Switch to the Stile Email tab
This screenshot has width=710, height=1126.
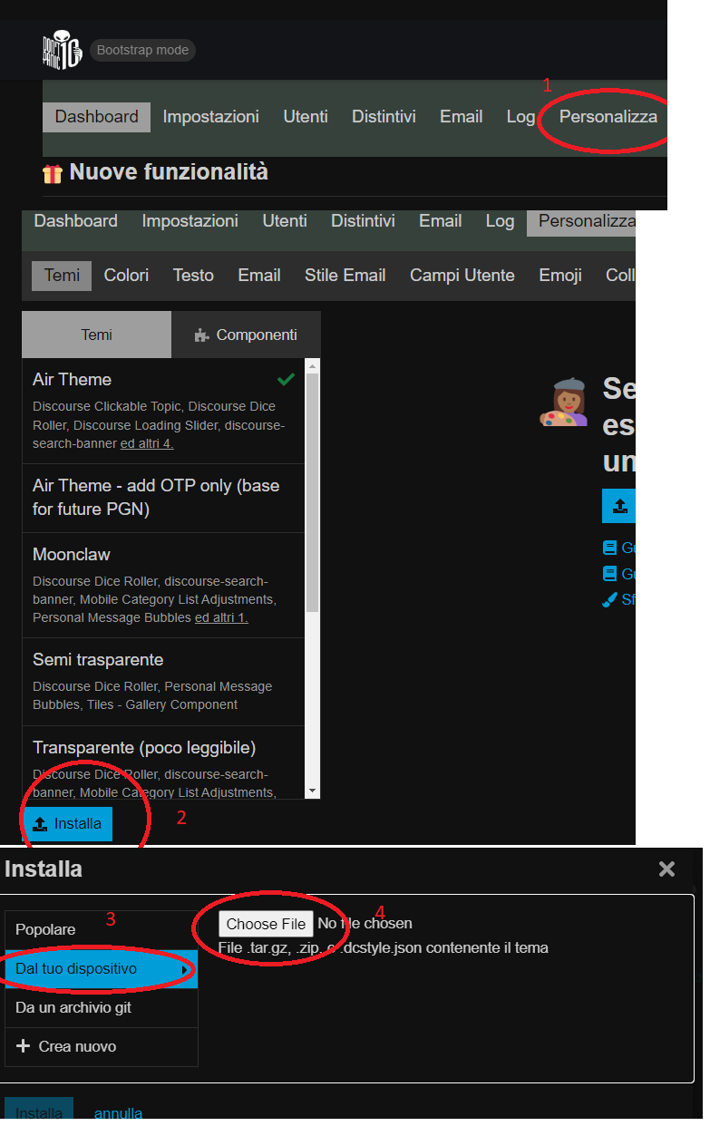(345, 276)
